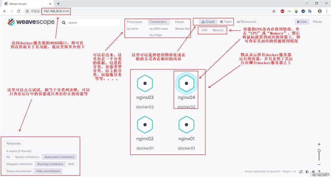The image size is (331, 177).
Task: Switch to Graph layout mode
Action: pyautogui.click(x=208, y=22)
